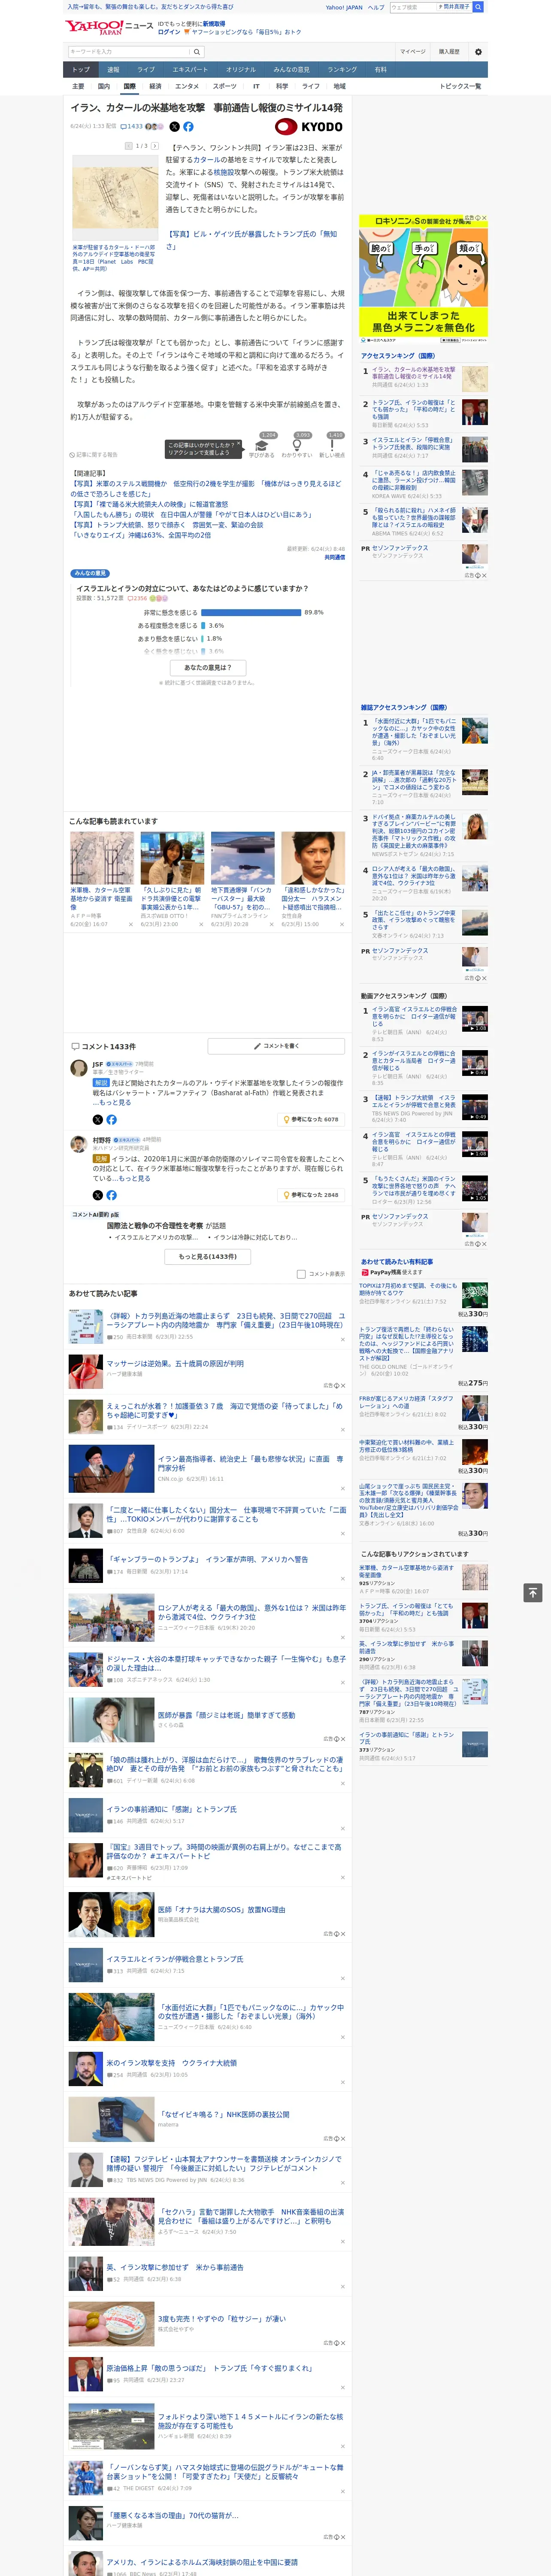This screenshot has height=2576, width=551.
Task: Share the 村野将 comment on X
Action: coord(98,1195)
